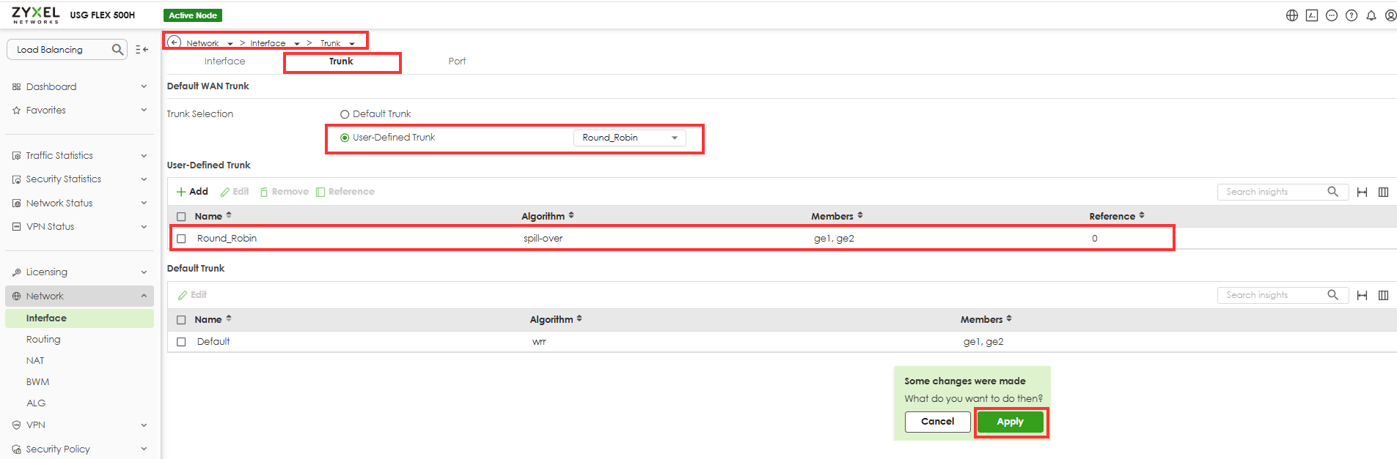Click the back arrow in breadcrumb
This screenshot has width=1397, height=459.
tap(175, 42)
